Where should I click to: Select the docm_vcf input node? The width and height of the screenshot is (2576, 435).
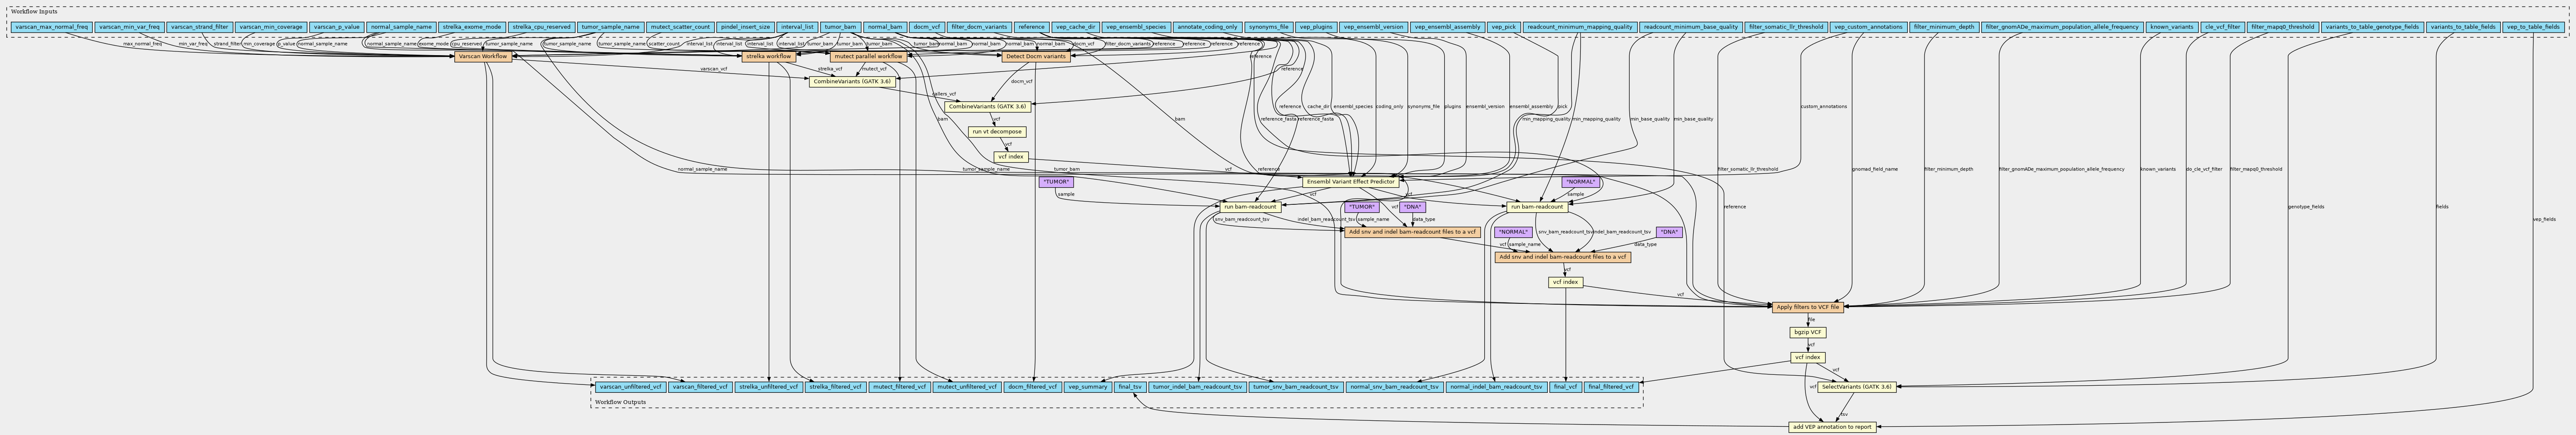tap(927, 27)
